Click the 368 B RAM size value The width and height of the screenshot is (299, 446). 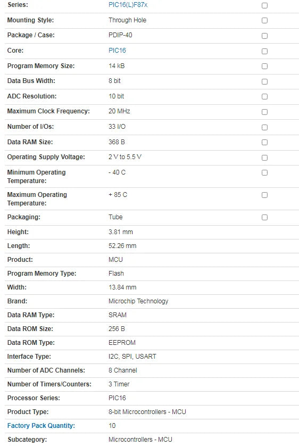(x=117, y=142)
